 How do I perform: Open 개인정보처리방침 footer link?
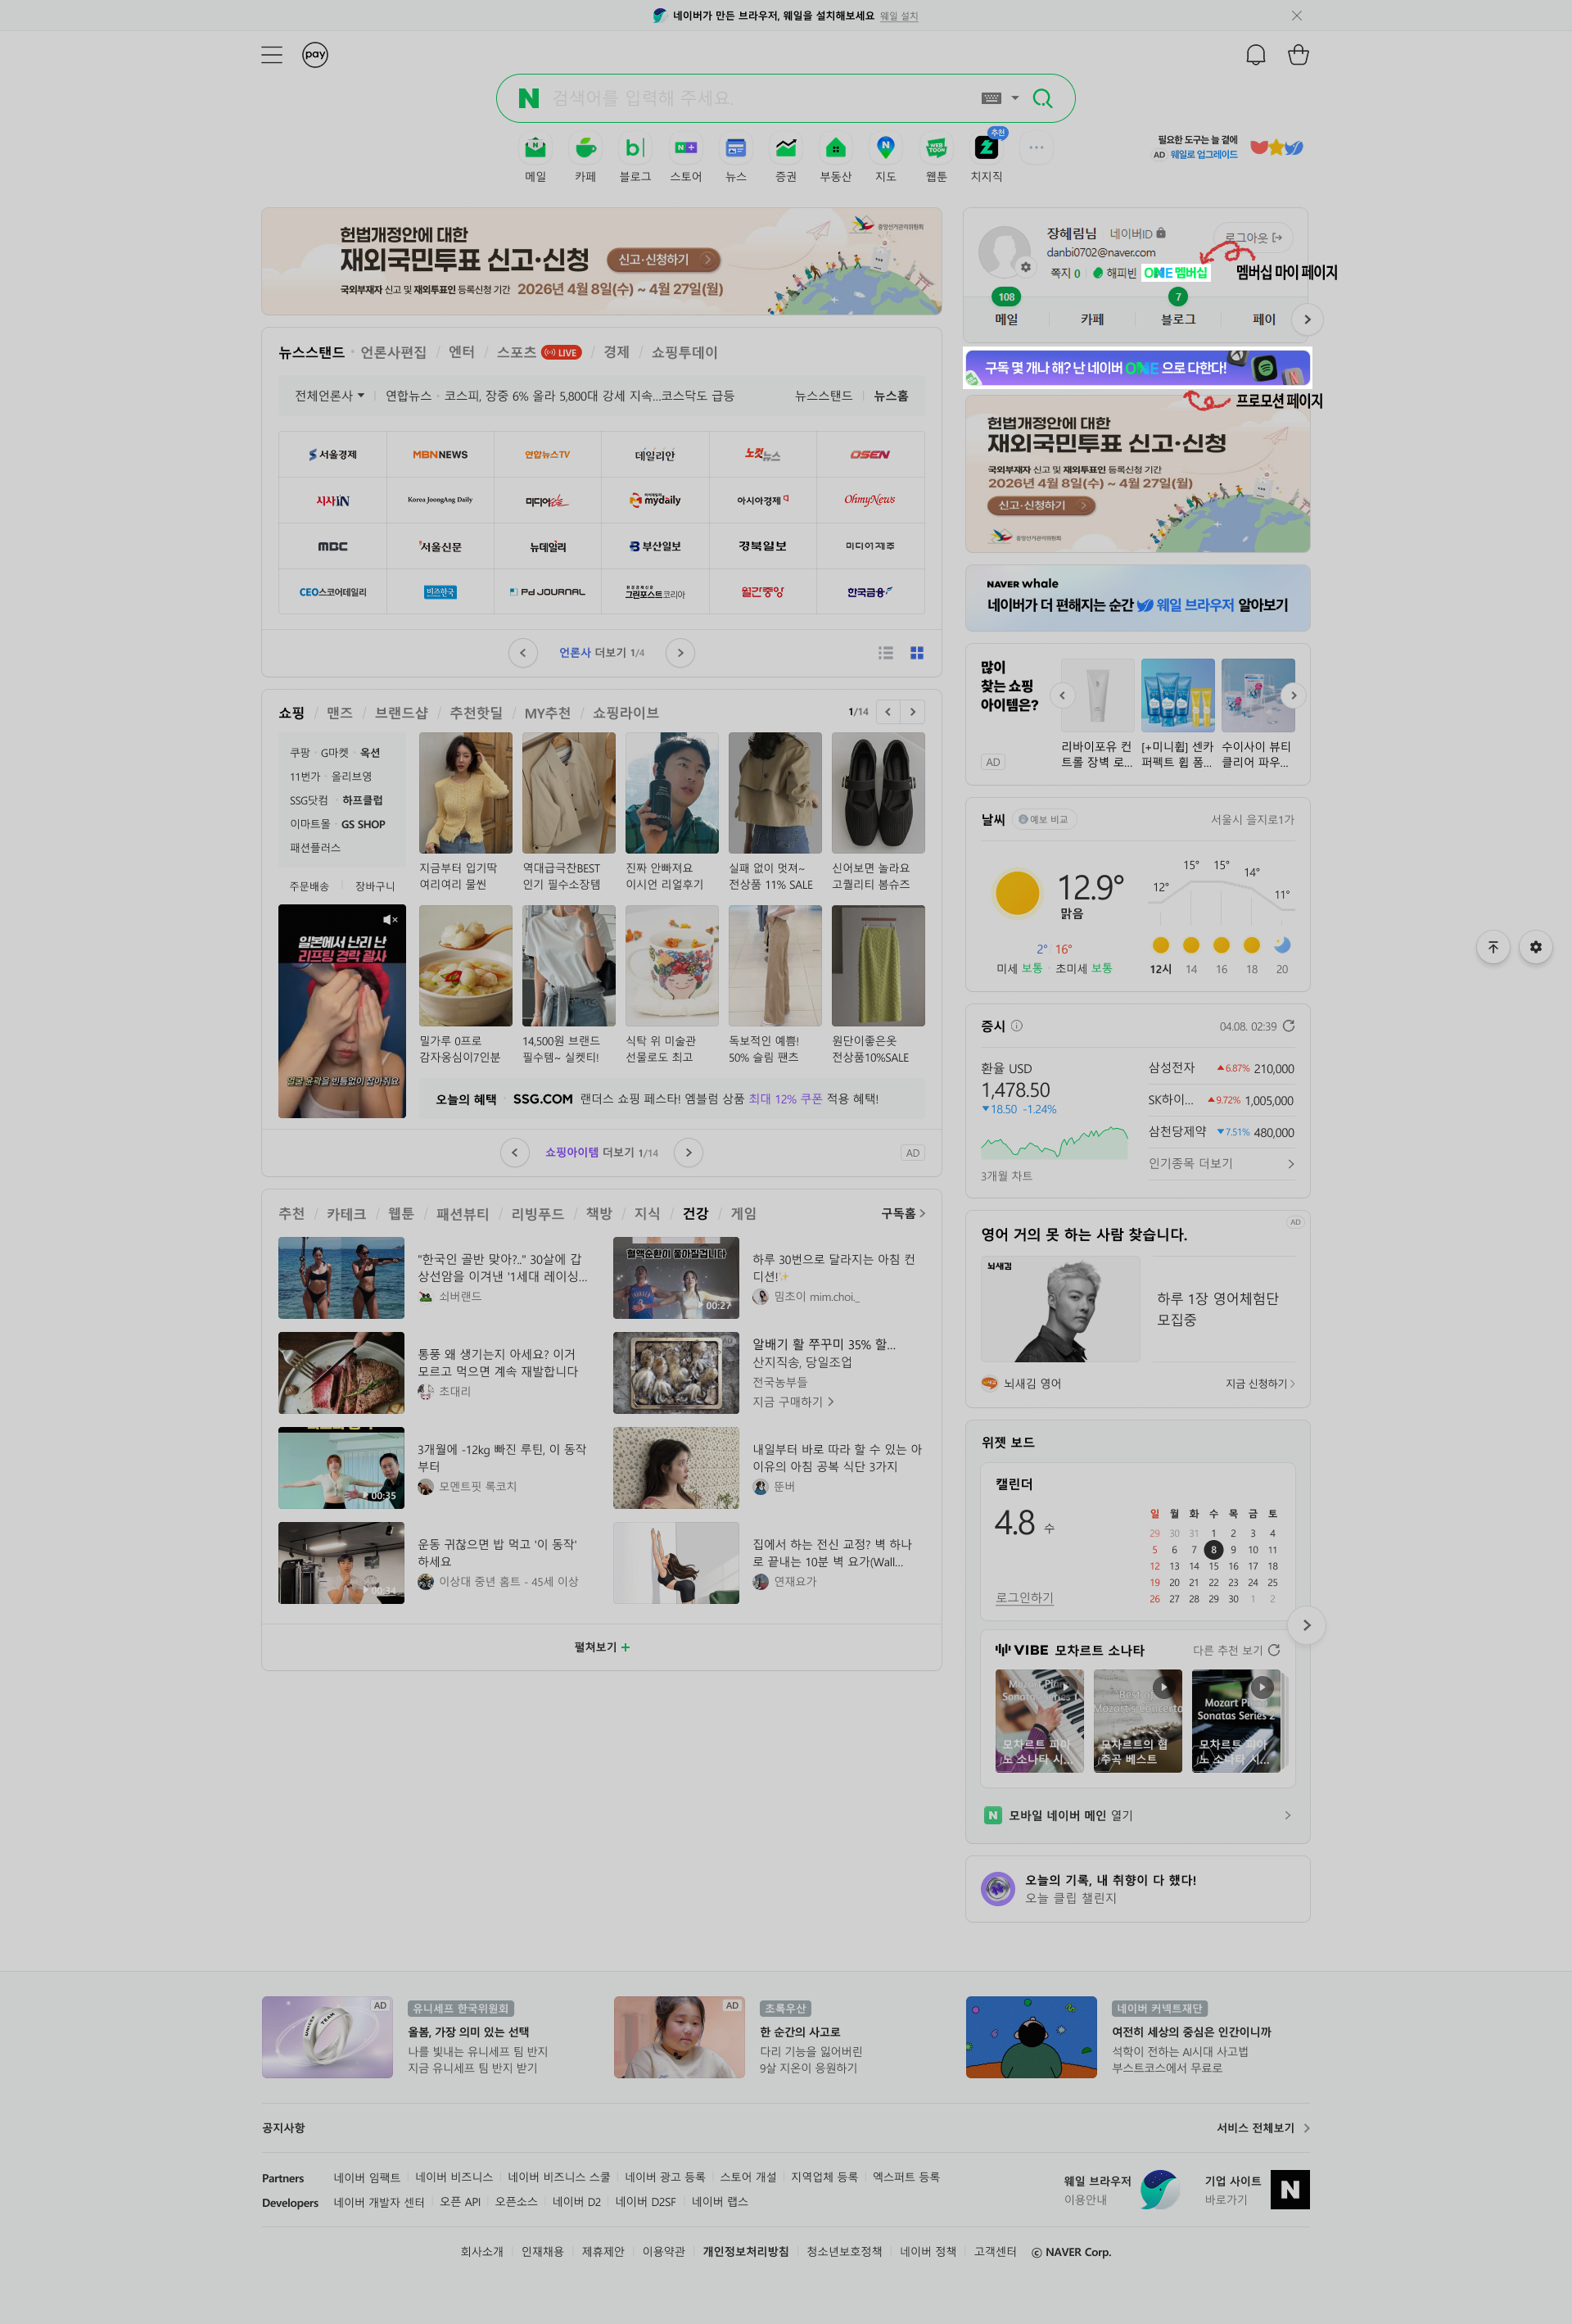(x=746, y=2252)
